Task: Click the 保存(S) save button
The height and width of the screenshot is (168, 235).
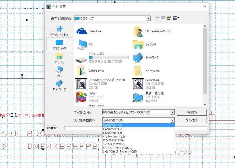Action: click(x=192, y=112)
